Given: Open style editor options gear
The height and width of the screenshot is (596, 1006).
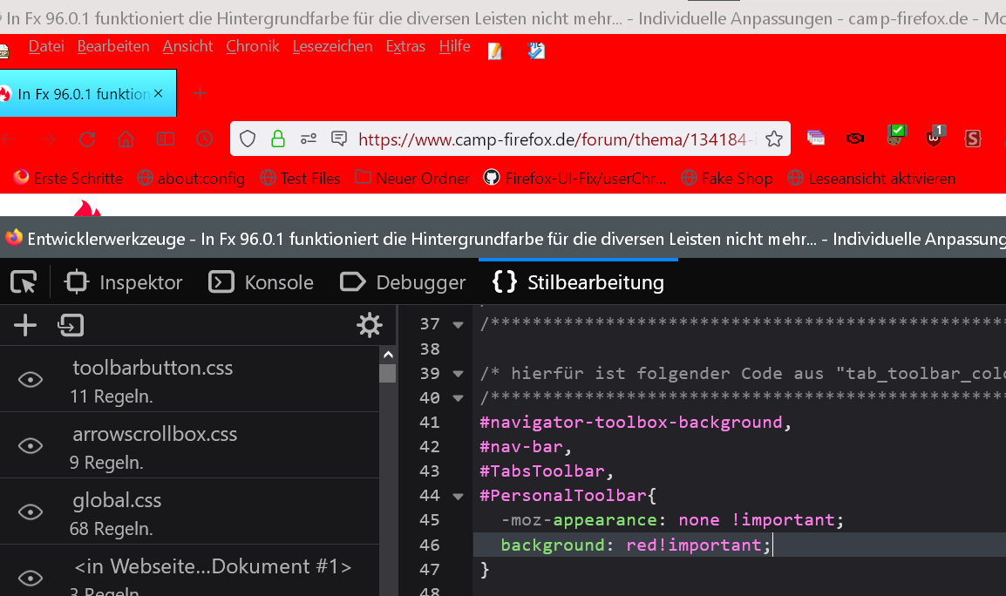Looking at the screenshot, I should (x=370, y=326).
